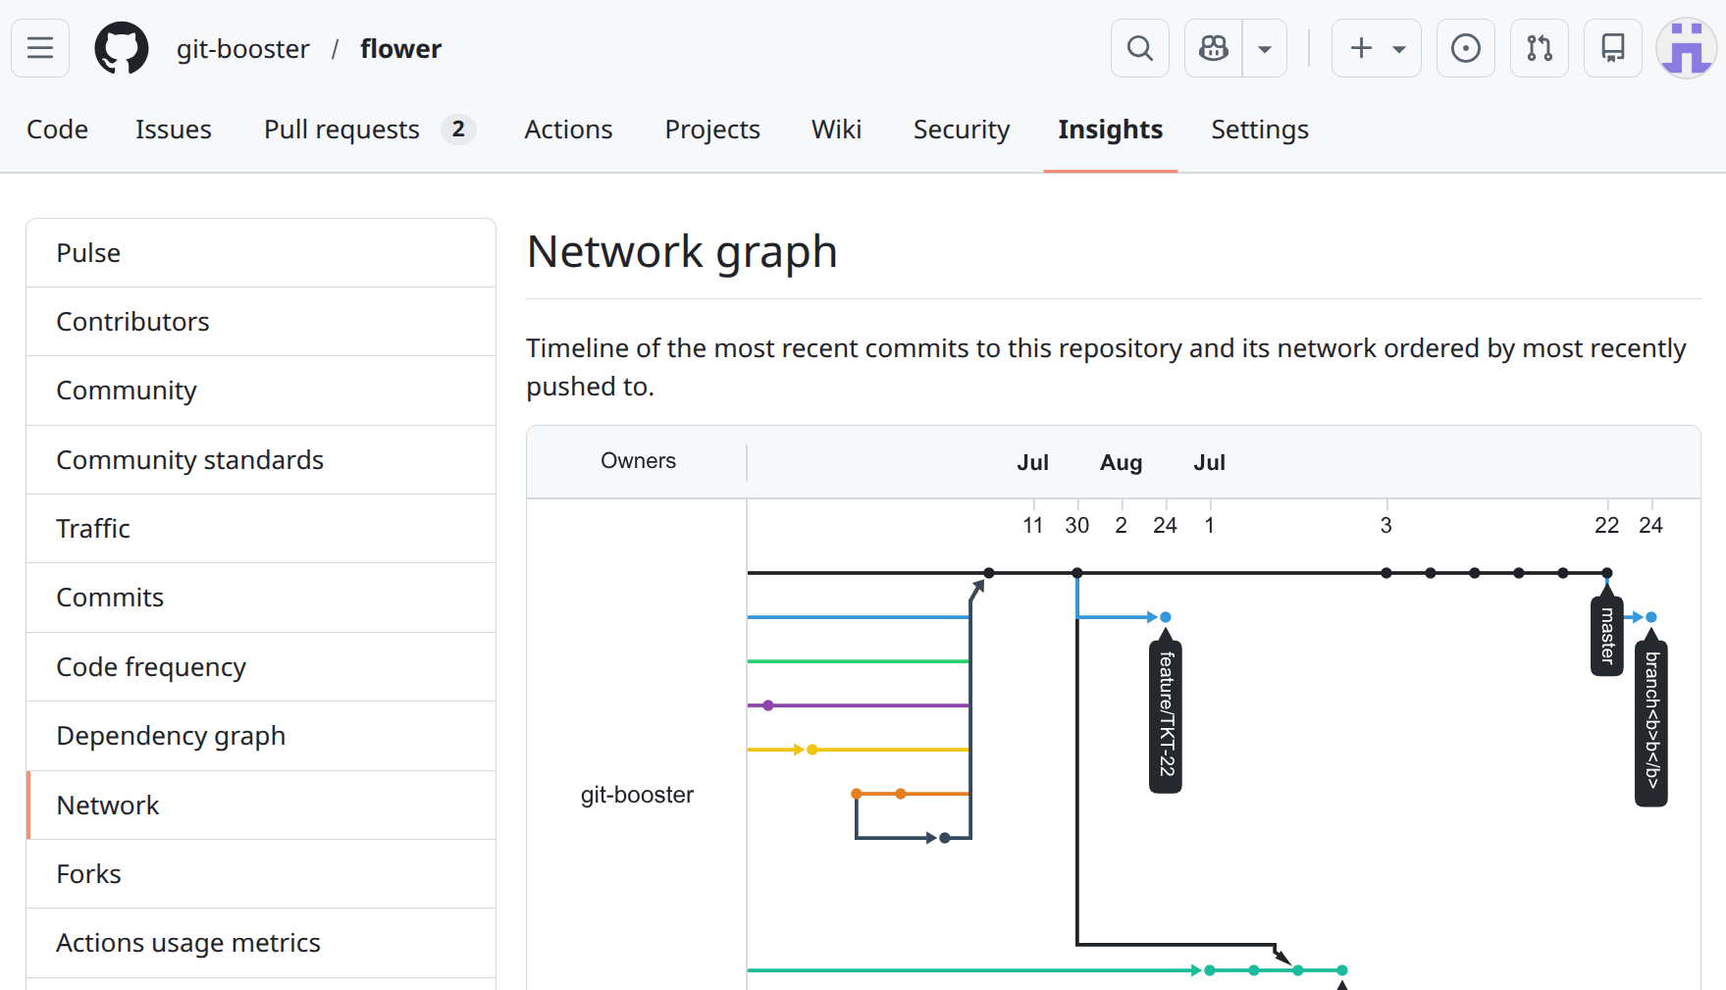Go to the Settings tab
The image size is (1726, 990).
(x=1259, y=130)
